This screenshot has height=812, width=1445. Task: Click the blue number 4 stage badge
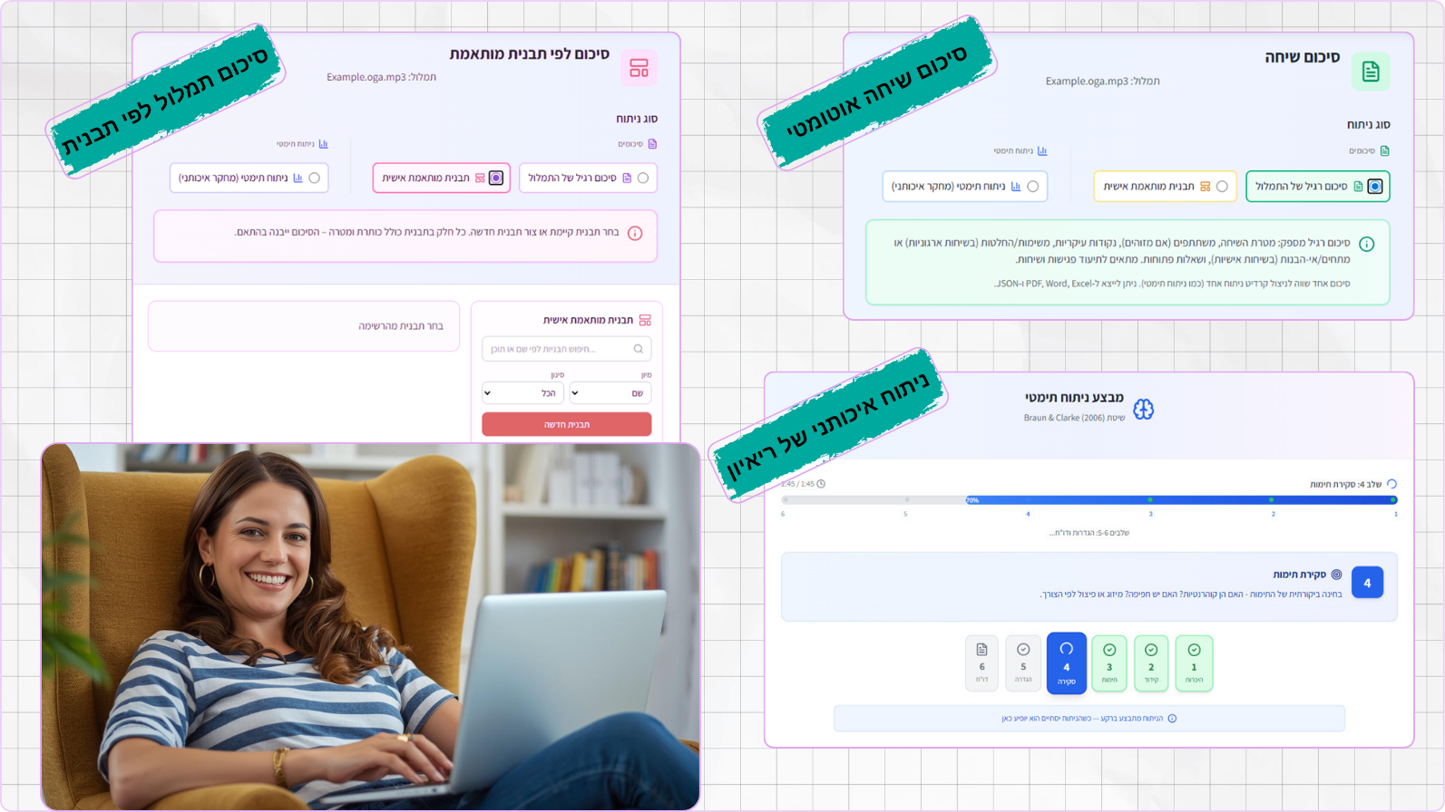1366,583
